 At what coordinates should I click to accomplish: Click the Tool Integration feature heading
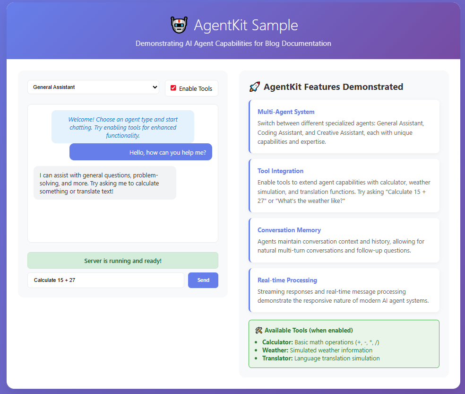[280, 171]
